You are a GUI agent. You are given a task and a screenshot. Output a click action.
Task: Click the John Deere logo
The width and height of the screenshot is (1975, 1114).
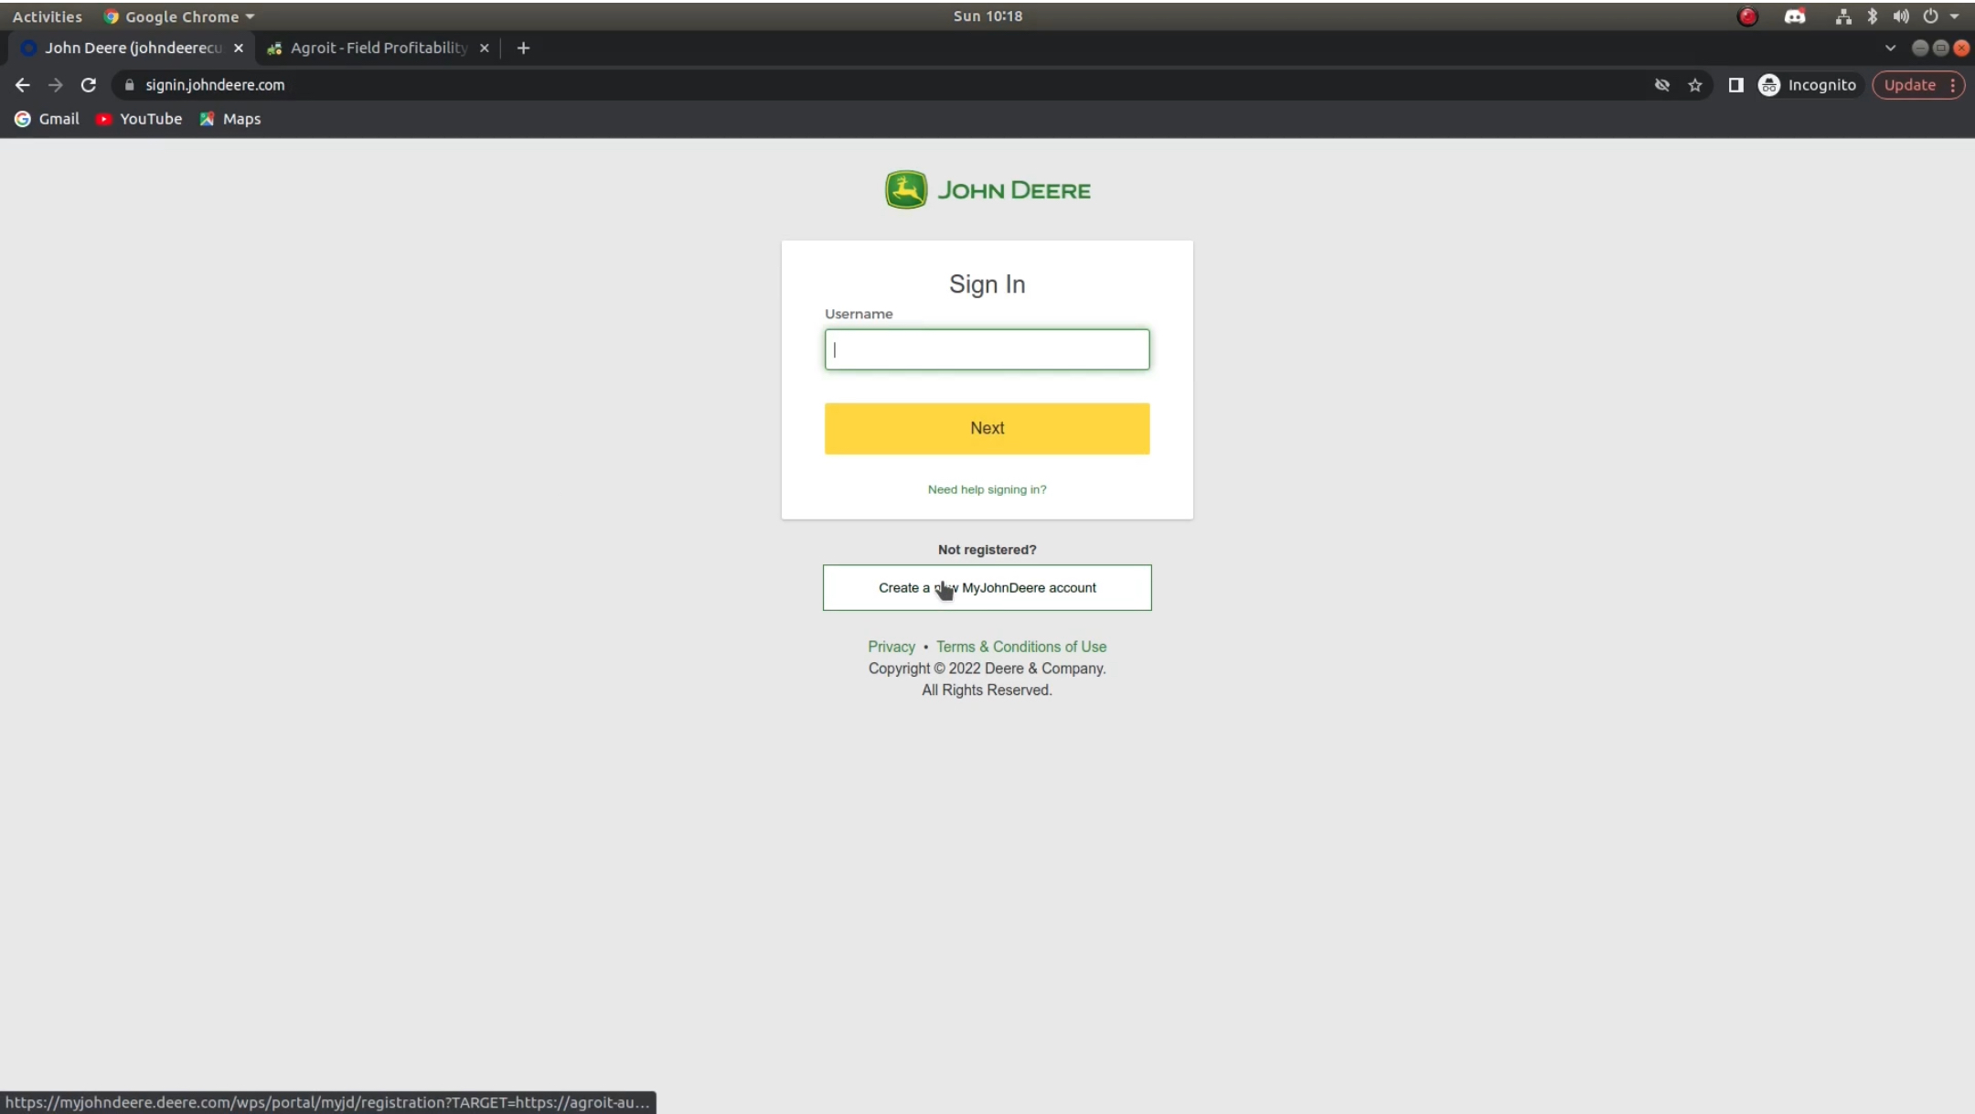coord(987,190)
